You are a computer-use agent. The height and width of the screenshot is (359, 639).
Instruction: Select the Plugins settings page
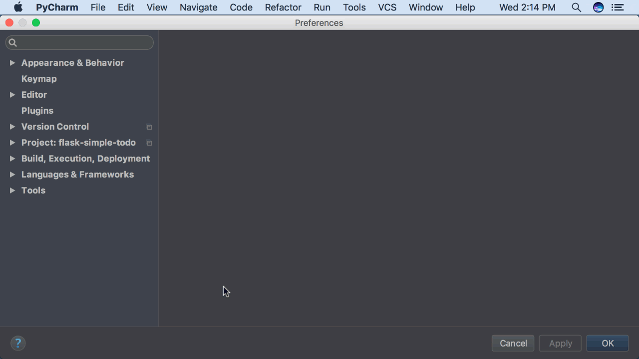(37, 111)
